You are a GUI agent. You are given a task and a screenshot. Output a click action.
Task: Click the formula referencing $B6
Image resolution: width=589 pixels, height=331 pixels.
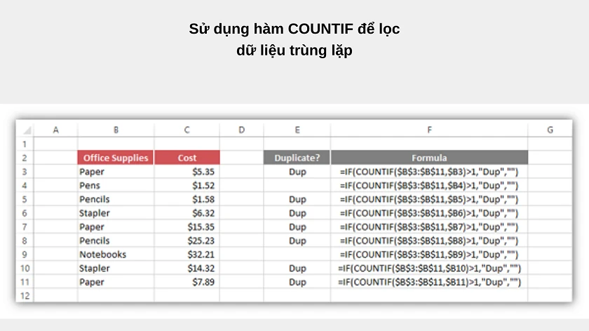point(429,213)
